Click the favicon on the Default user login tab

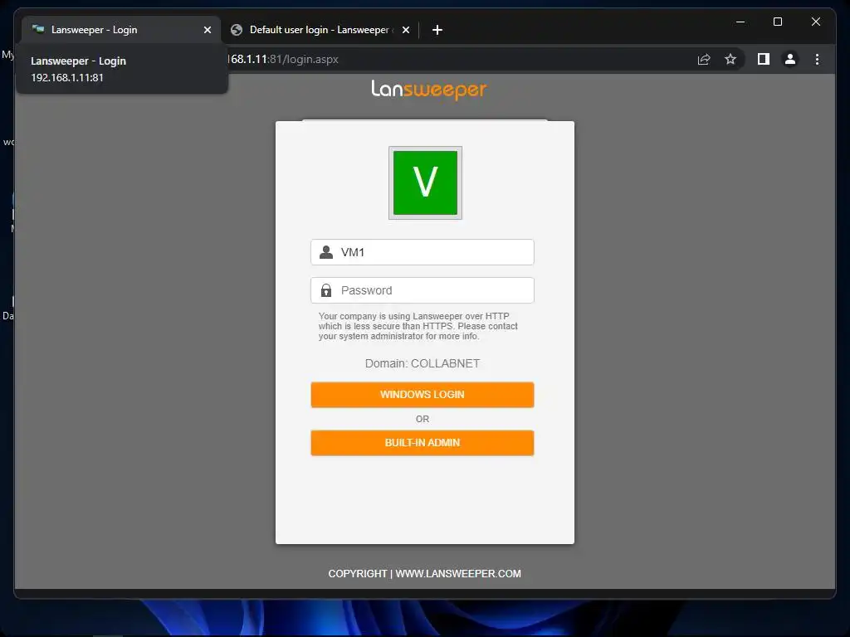click(237, 30)
